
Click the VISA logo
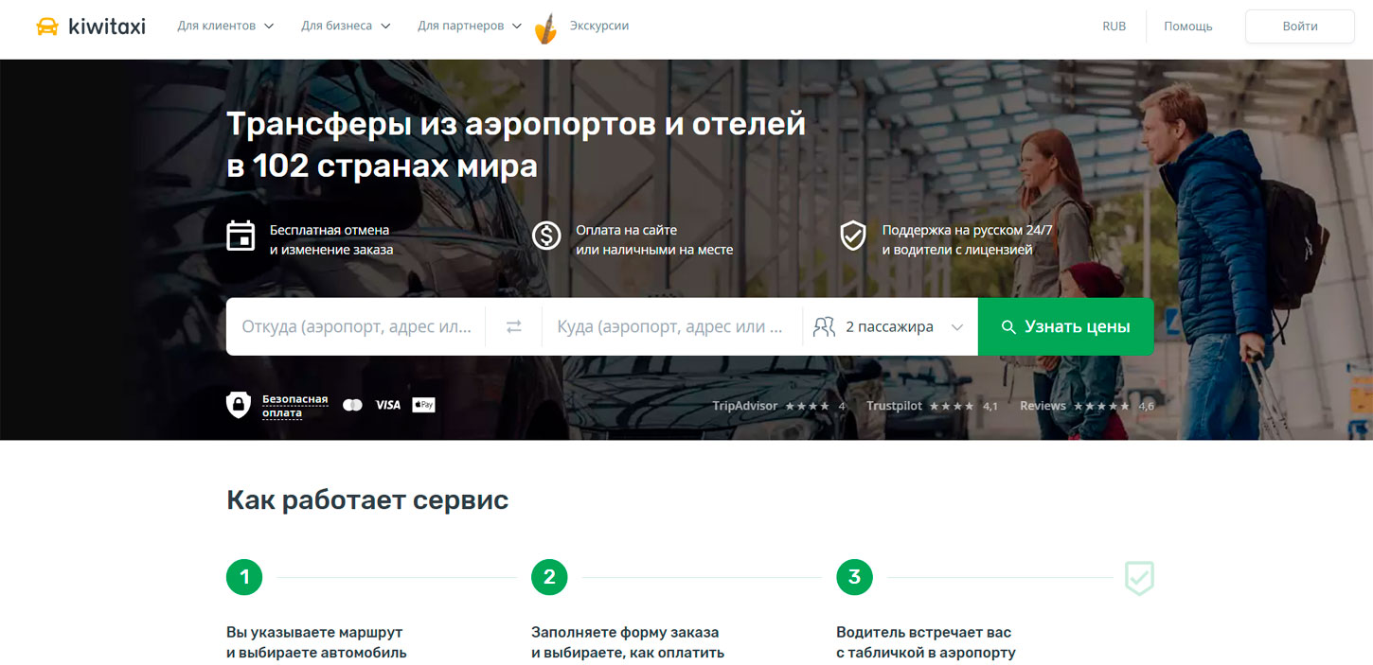coord(387,405)
